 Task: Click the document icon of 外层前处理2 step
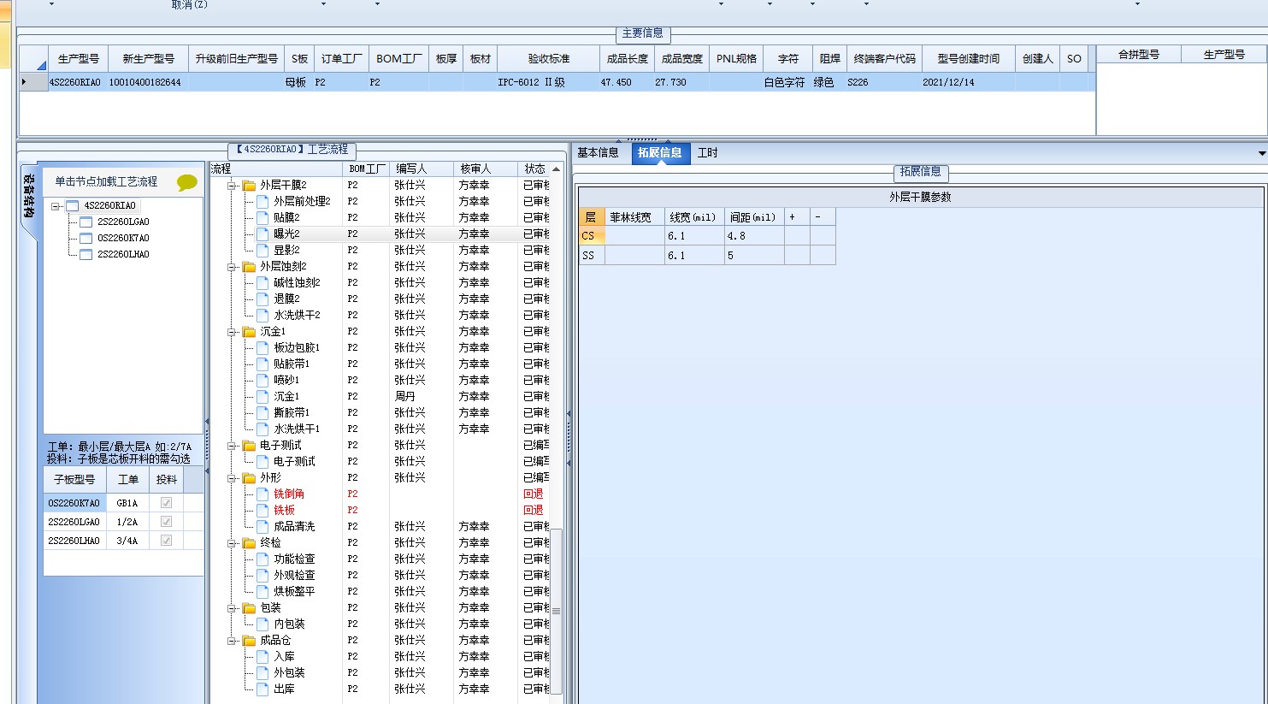(262, 202)
